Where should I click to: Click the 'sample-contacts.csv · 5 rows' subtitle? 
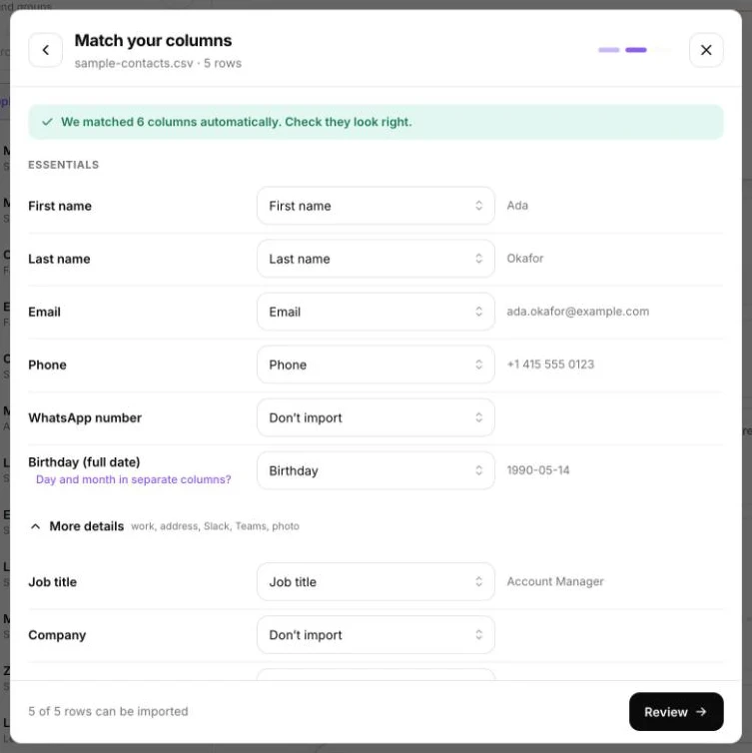(158, 63)
